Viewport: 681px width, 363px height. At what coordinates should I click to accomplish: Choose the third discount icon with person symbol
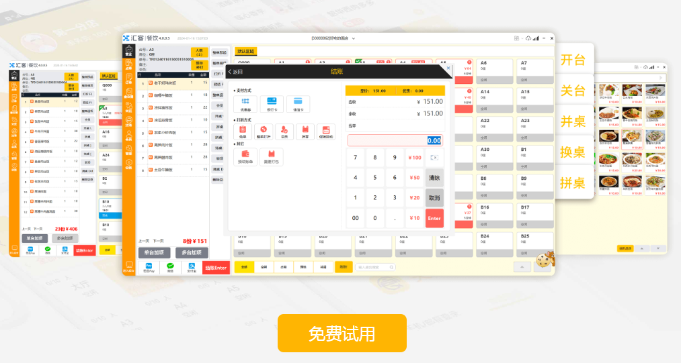pos(284,132)
